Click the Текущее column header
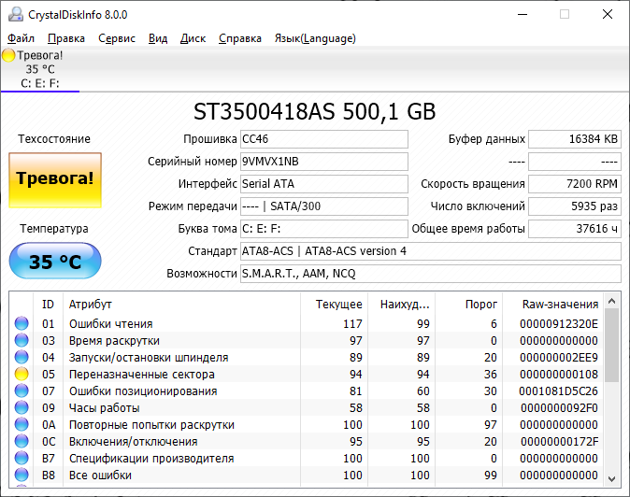 [x=334, y=305]
